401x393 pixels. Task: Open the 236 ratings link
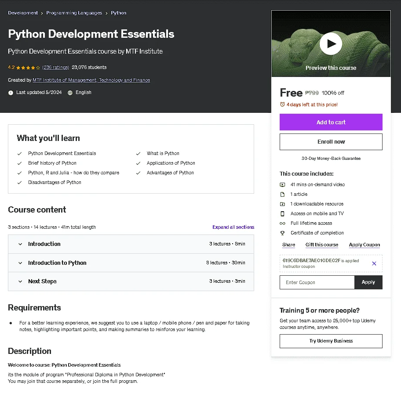pyautogui.click(x=55, y=67)
